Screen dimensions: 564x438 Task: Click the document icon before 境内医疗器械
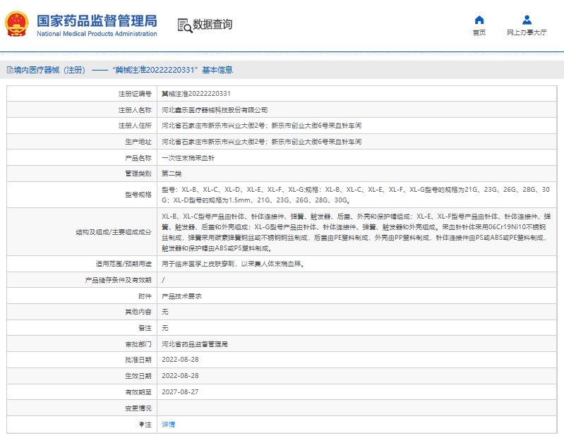9,70
